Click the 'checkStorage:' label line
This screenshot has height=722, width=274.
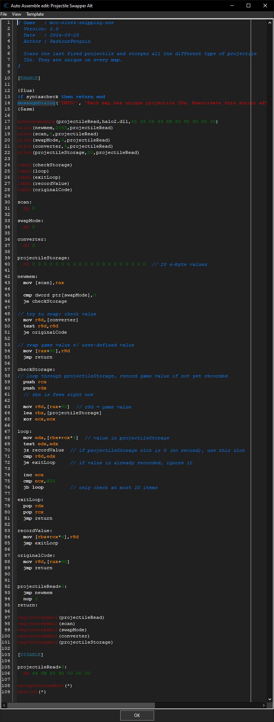36,370
